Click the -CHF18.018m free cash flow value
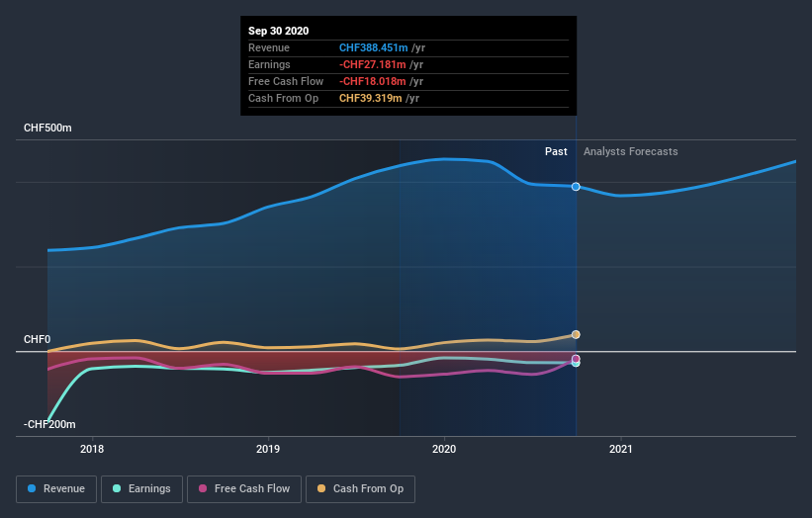Screen dimensions: 812x518 pos(372,81)
